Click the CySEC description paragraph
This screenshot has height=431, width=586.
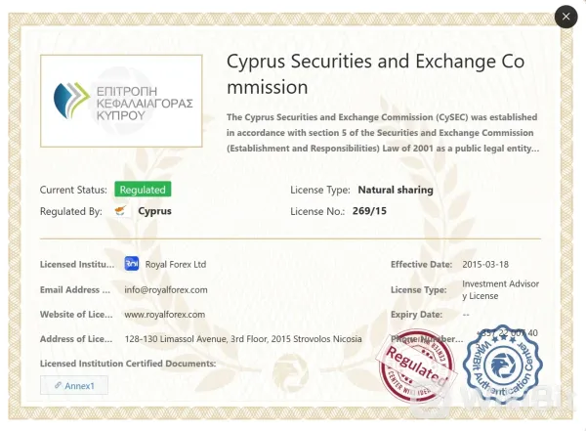point(383,133)
